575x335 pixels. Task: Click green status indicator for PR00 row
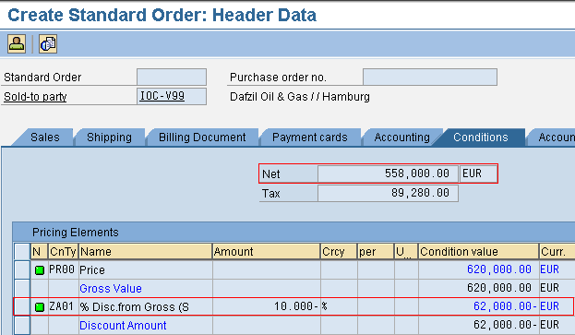pos(40,270)
